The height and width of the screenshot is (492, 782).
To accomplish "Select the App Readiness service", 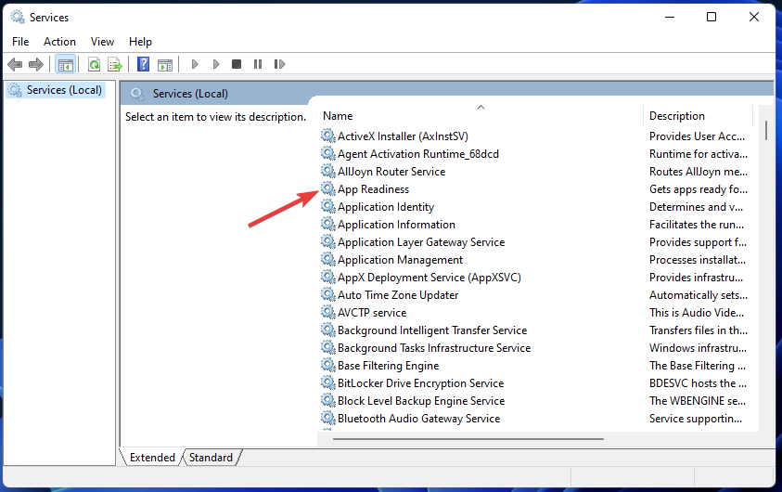I will [373, 189].
